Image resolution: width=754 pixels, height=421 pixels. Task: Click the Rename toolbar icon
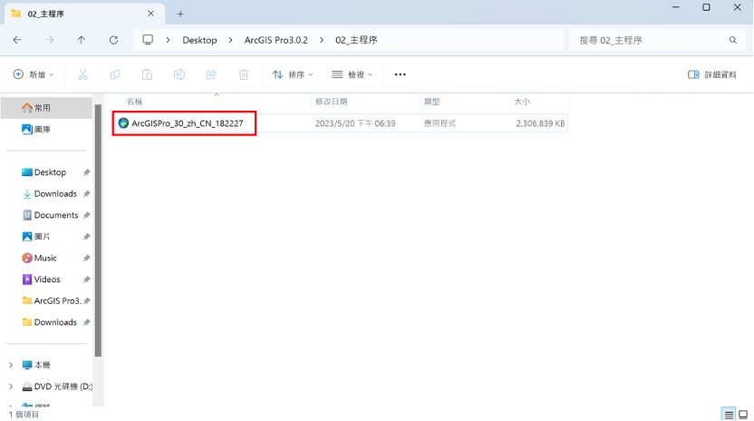pos(179,74)
